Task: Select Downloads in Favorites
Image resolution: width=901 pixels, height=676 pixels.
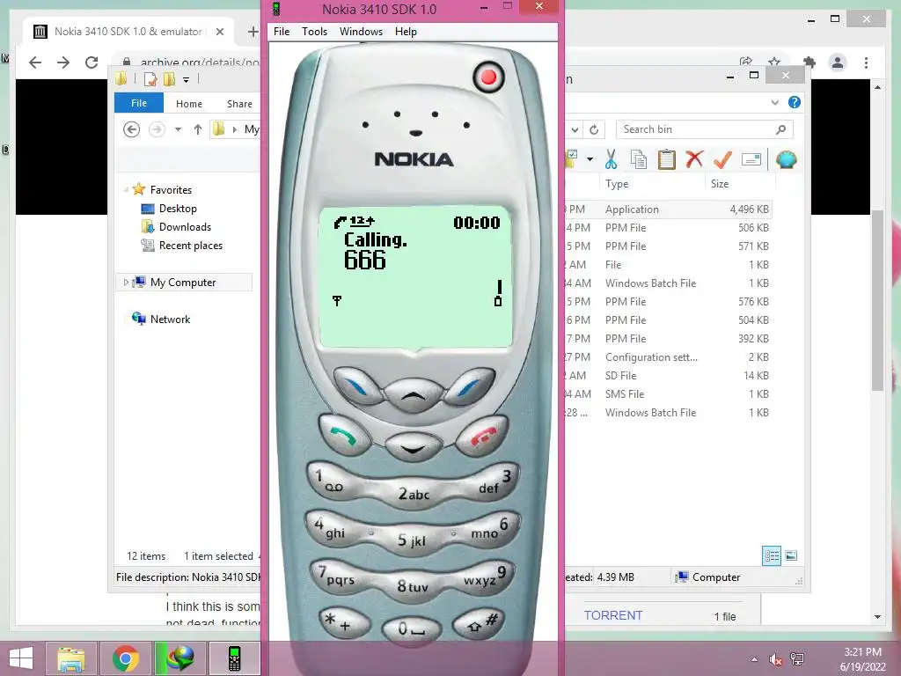Action: 185,227
